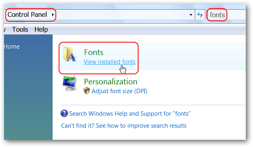Expand the address bar history dropdown arrow
This screenshot has width=253, height=147.
[191, 15]
